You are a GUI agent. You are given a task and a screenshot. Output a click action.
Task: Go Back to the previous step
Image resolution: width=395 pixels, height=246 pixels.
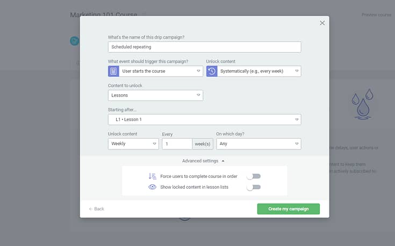click(97, 209)
